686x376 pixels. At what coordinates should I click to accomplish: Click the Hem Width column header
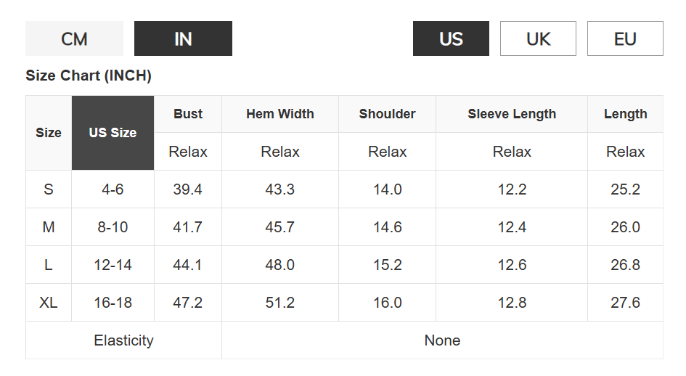tap(280, 114)
